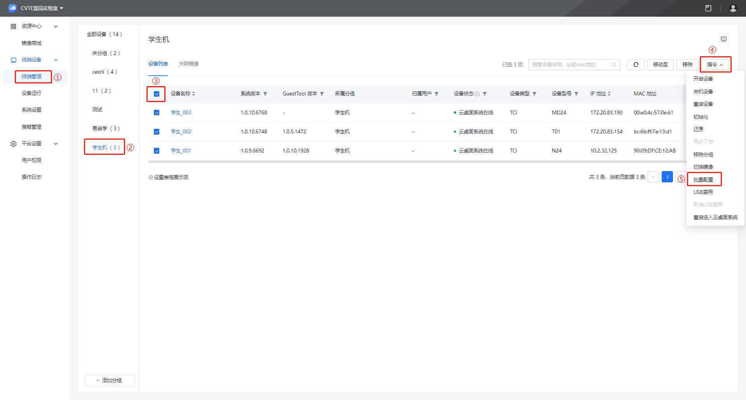Select 终端管理 in sidebar

[31, 76]
